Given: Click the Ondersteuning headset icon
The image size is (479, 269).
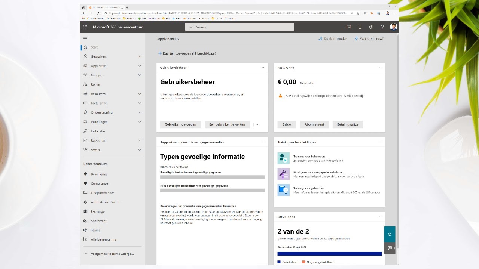Looking at the screenshot, I should (x=85, y=112).
